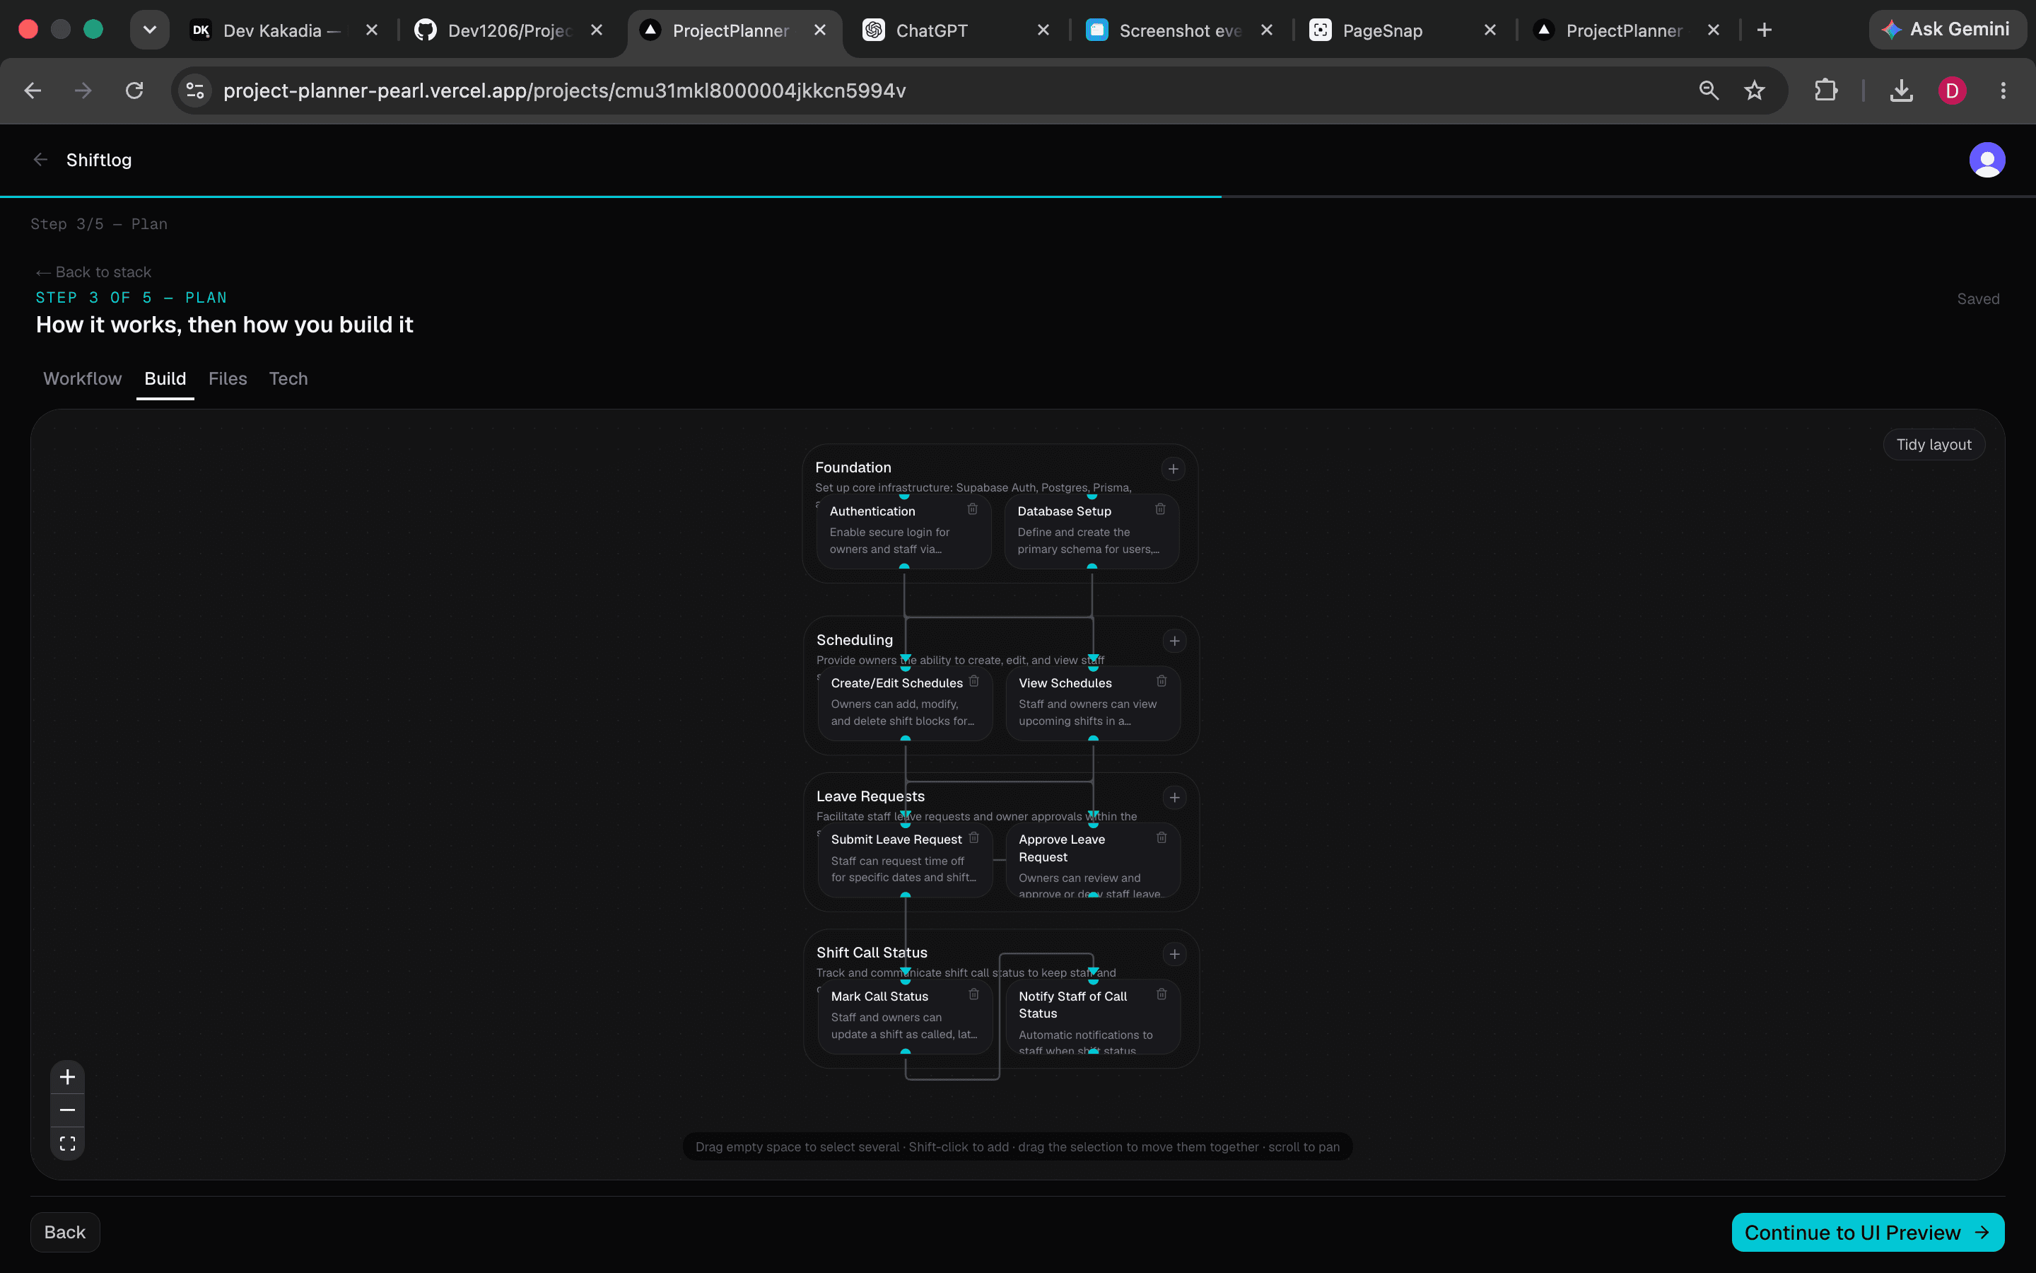Open the browser extensions menu
This screenshot has height=1273, width=2036.
coord(1825,90)
